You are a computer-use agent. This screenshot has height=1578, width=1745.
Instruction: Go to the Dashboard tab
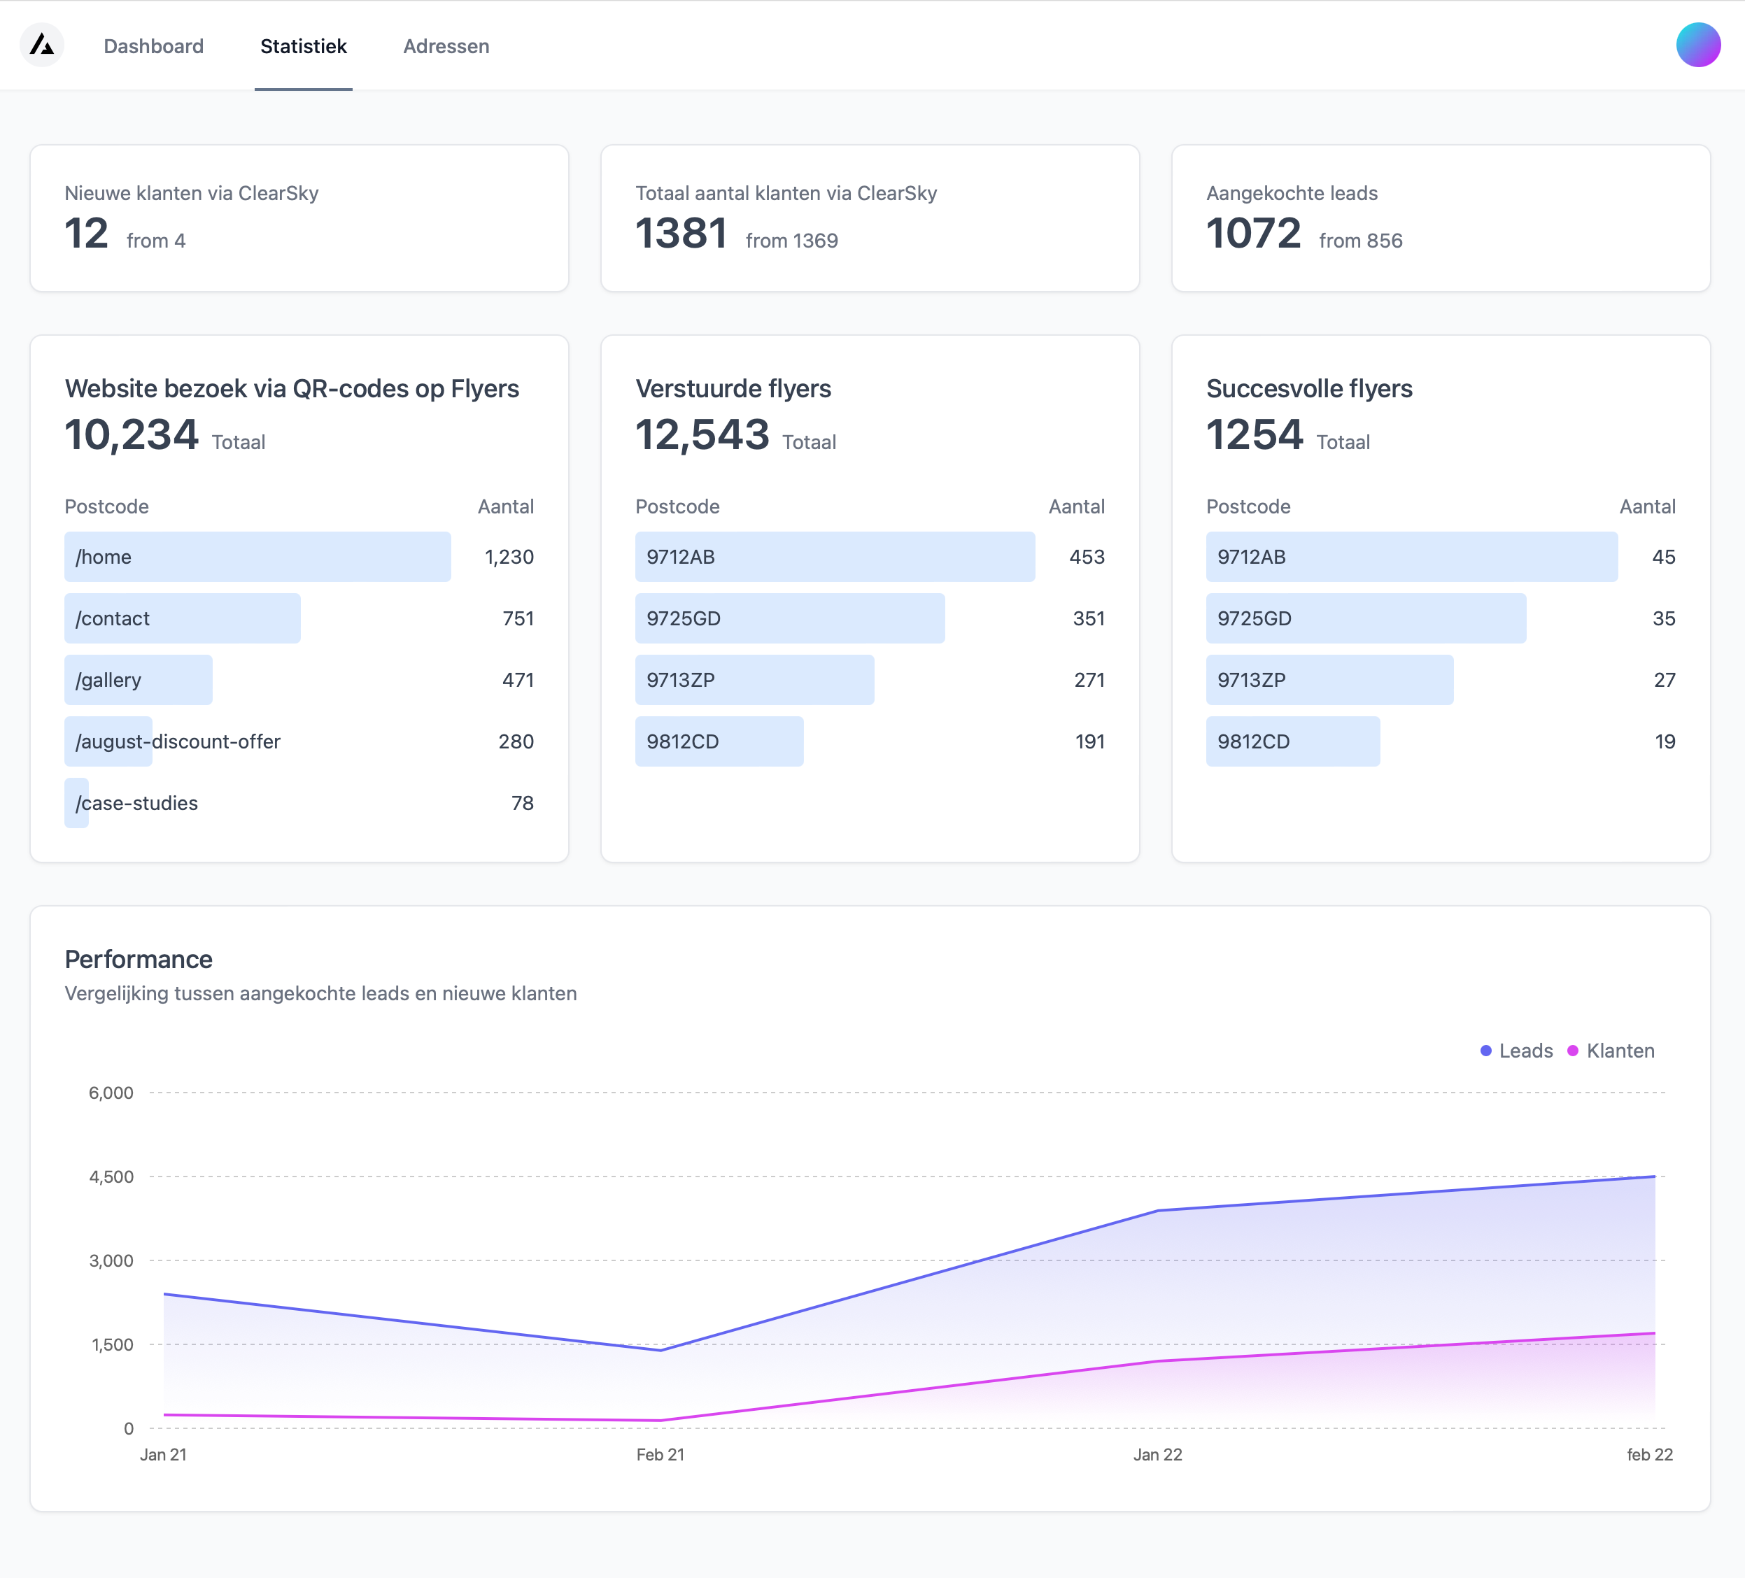point(154,46)
